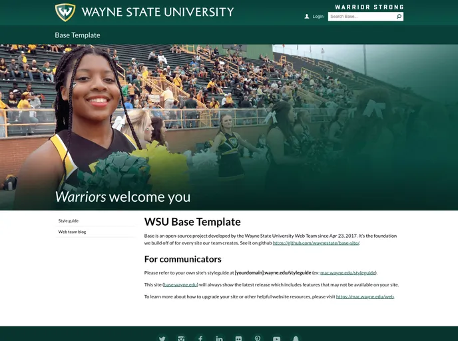Visit the https://mac.wayne.edu/web link
This screenshot has height=341, width=458.
[365, 296]
